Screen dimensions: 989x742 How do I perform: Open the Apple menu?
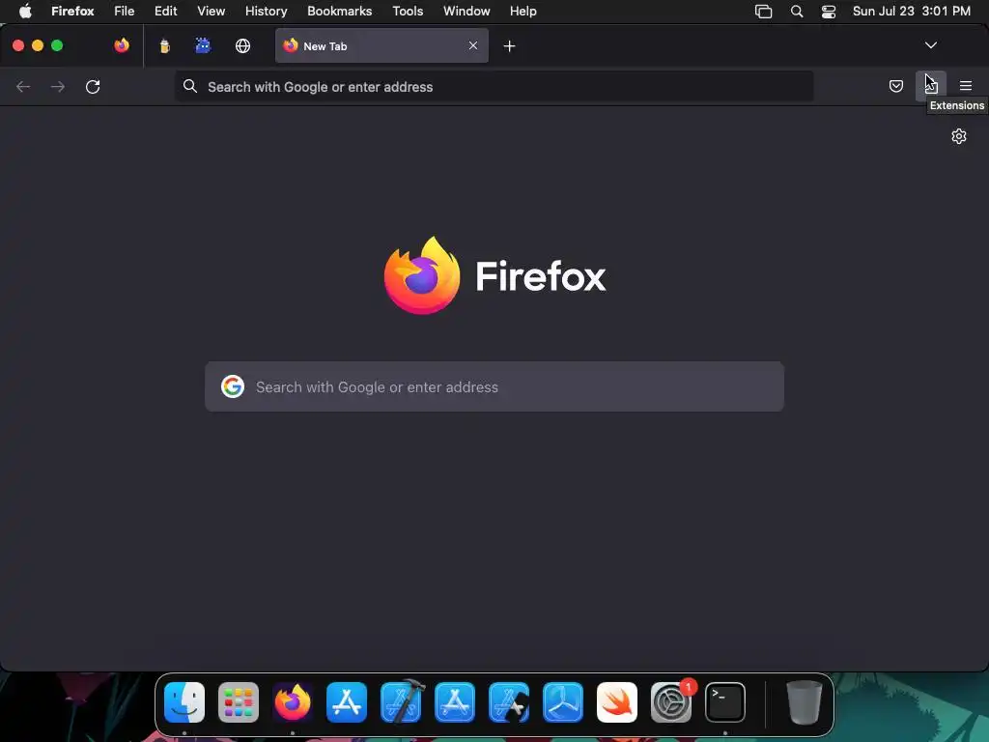click(x=25, y=12)
